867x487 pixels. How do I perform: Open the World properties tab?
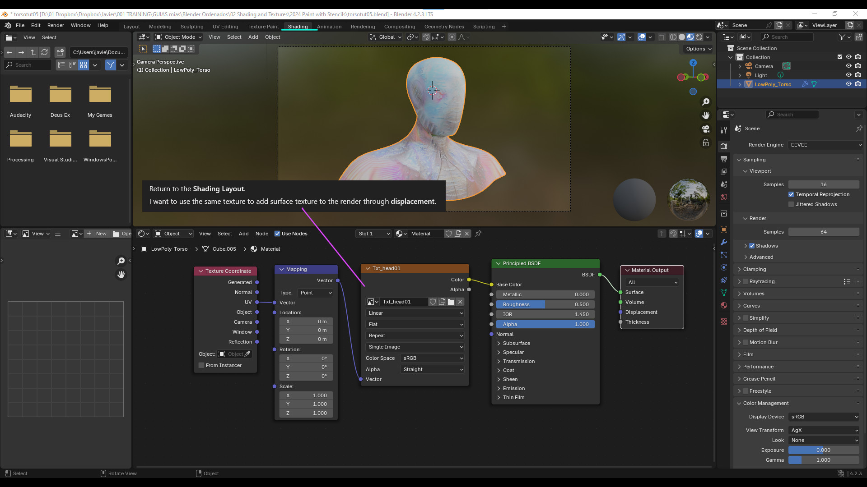pos(724,197)
